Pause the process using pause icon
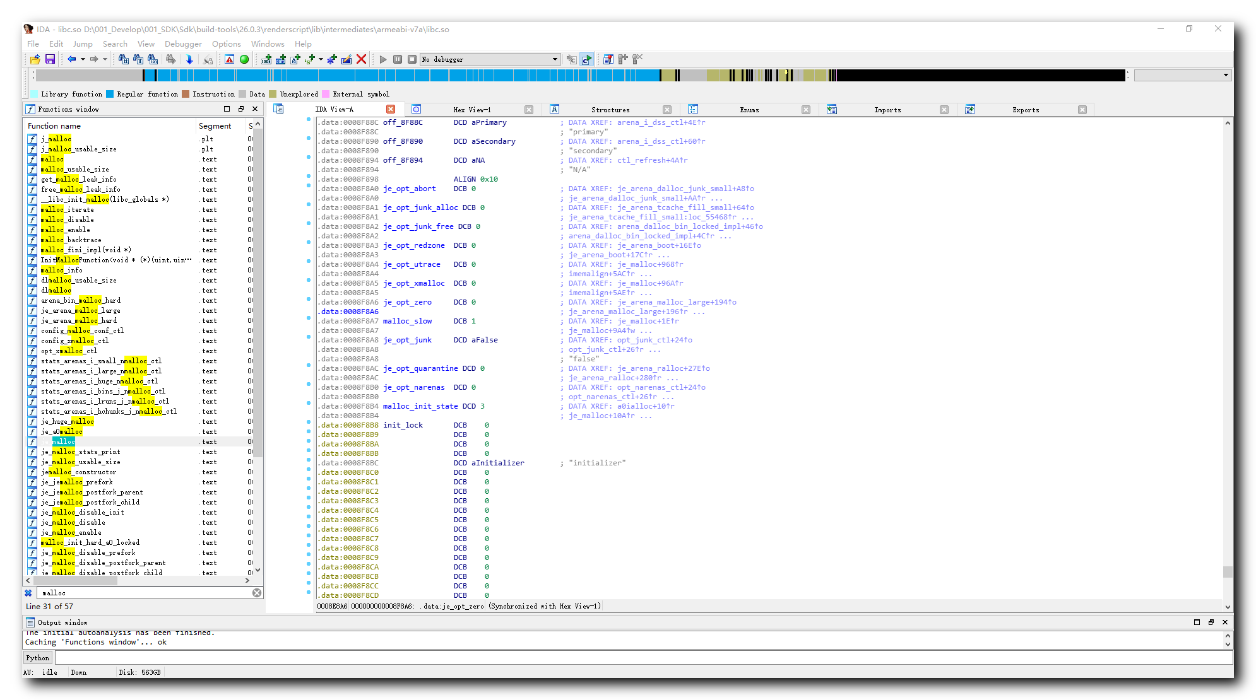1256x700 pixels. 398,59
